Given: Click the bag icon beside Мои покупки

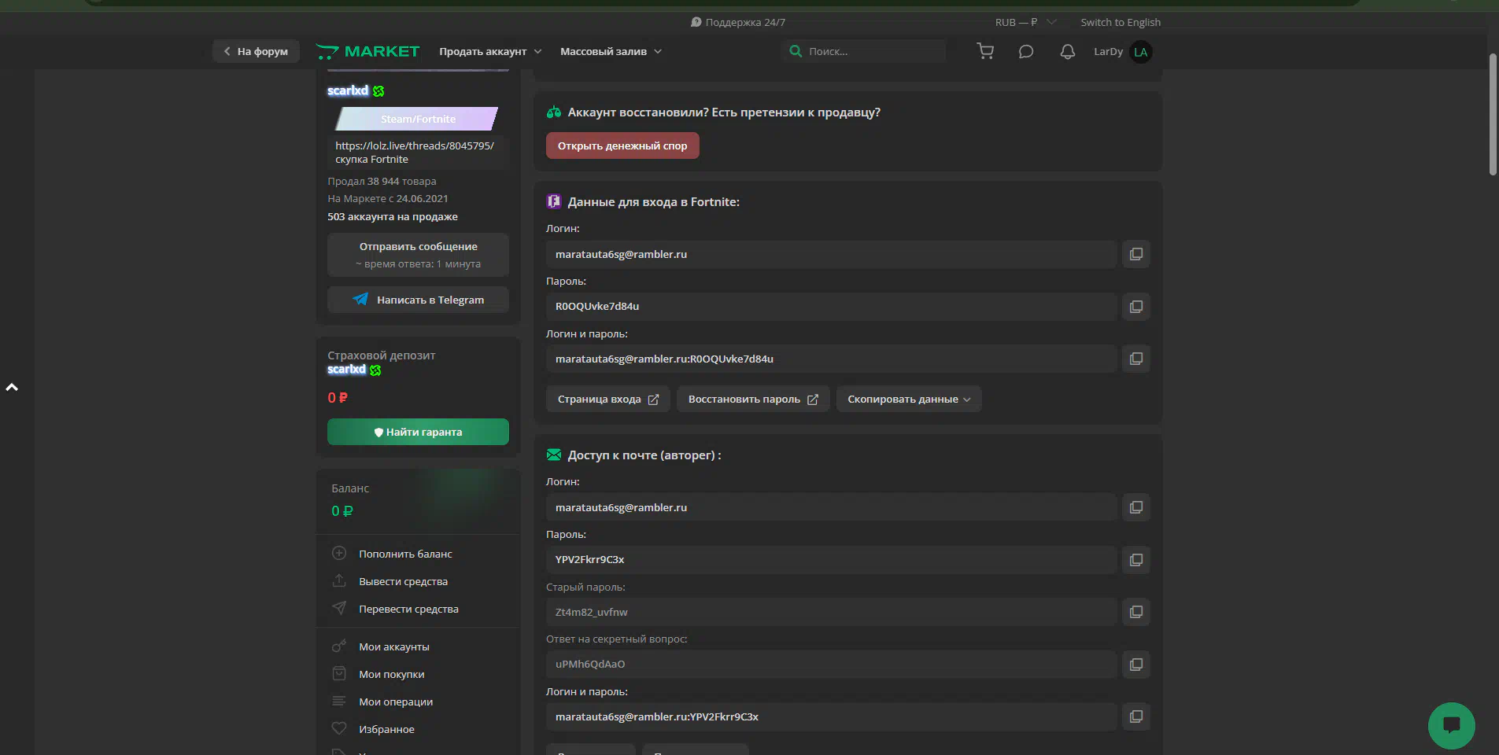Looking at the screenshot, I should 339,673.
